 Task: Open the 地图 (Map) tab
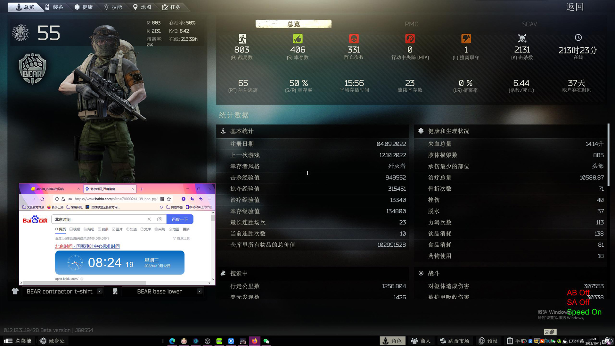(x=142, y=7)
